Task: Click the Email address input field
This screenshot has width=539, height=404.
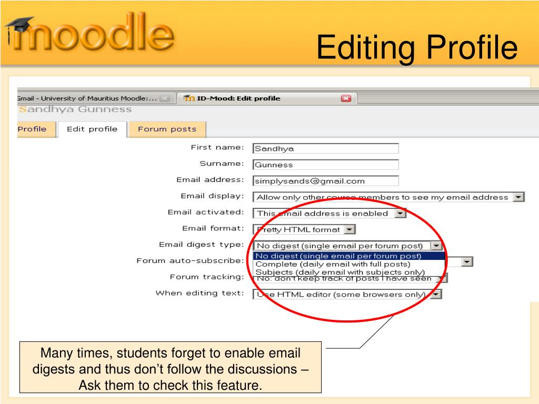Action: [x=325, y=181]
